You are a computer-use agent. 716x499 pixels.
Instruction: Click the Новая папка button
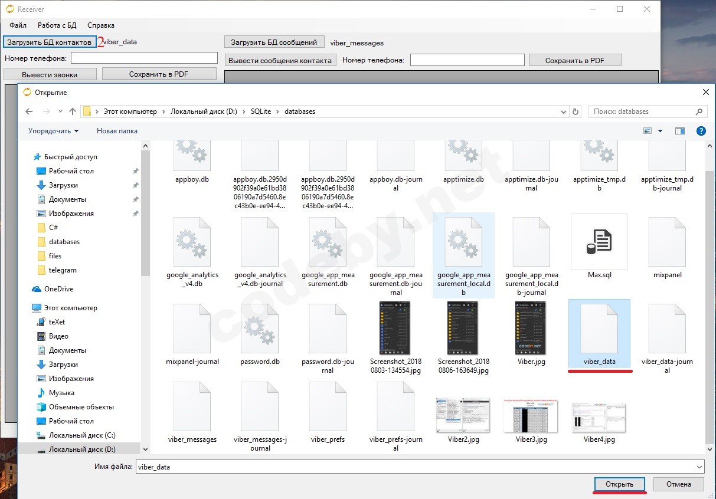[x=117, y=131]
